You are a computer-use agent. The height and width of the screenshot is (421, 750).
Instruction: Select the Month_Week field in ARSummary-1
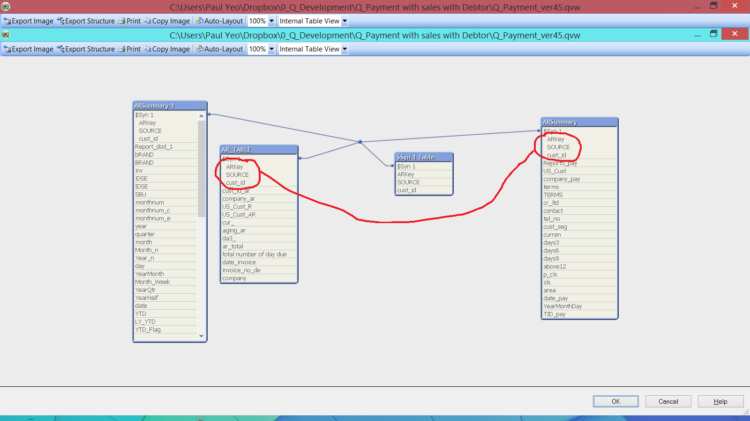[x=165, y=282]
